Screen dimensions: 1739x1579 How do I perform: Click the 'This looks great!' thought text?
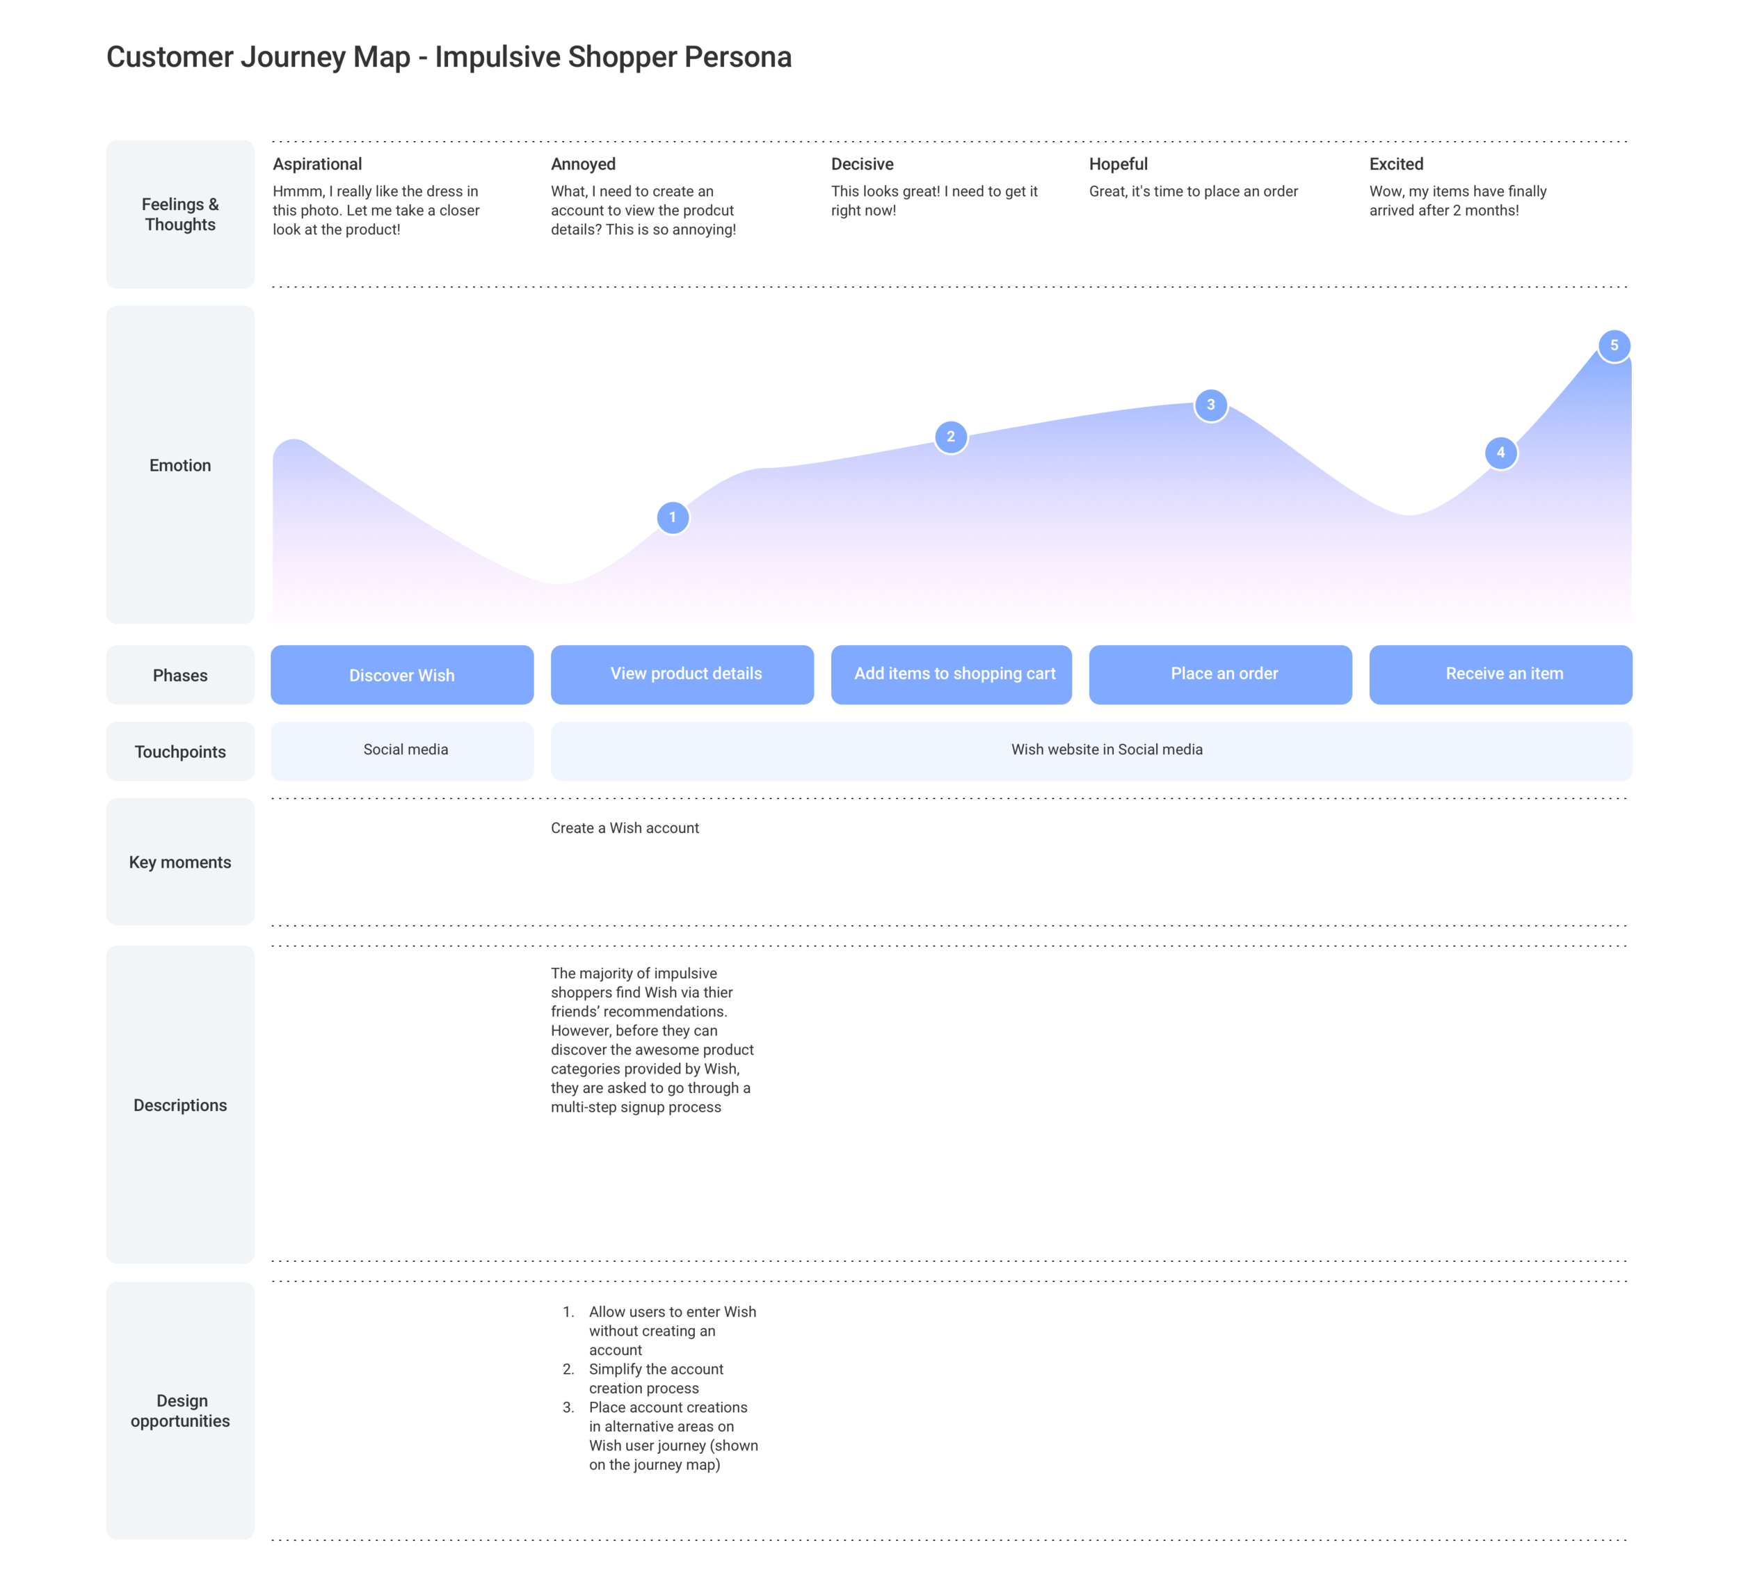(934, 201)
